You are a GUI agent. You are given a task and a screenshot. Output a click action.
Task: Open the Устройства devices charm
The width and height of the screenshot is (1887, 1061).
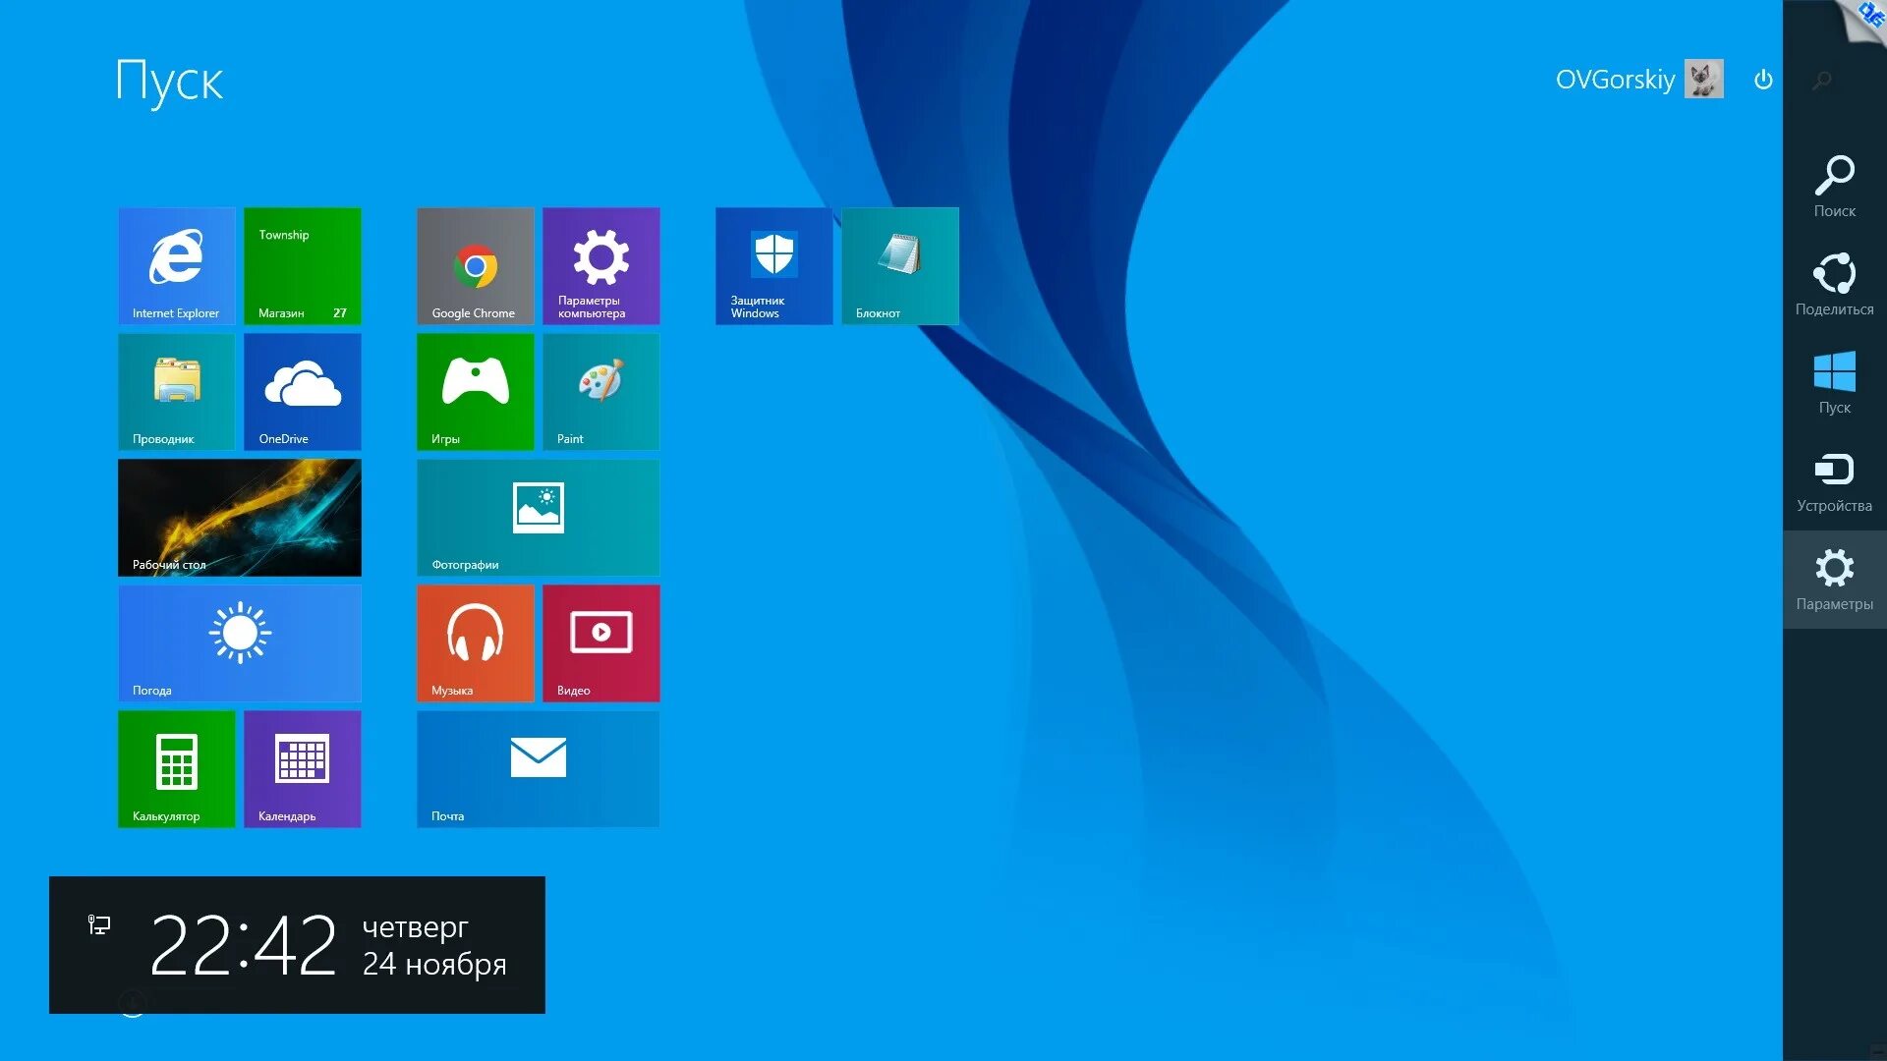[x=1835, y=481]
